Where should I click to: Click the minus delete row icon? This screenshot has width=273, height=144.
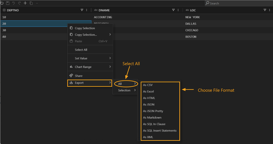(x=37, y=3)
